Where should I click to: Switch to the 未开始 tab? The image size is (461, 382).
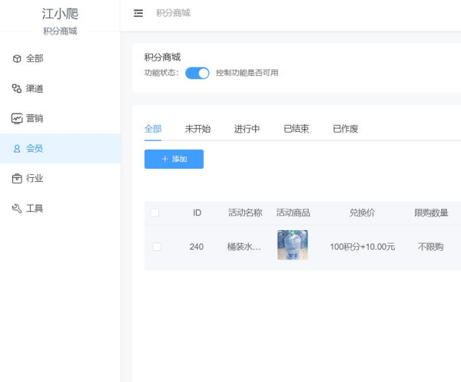point(197,129)
